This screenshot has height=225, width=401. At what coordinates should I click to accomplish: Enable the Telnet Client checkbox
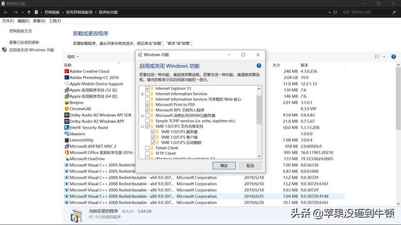(148, 148)
